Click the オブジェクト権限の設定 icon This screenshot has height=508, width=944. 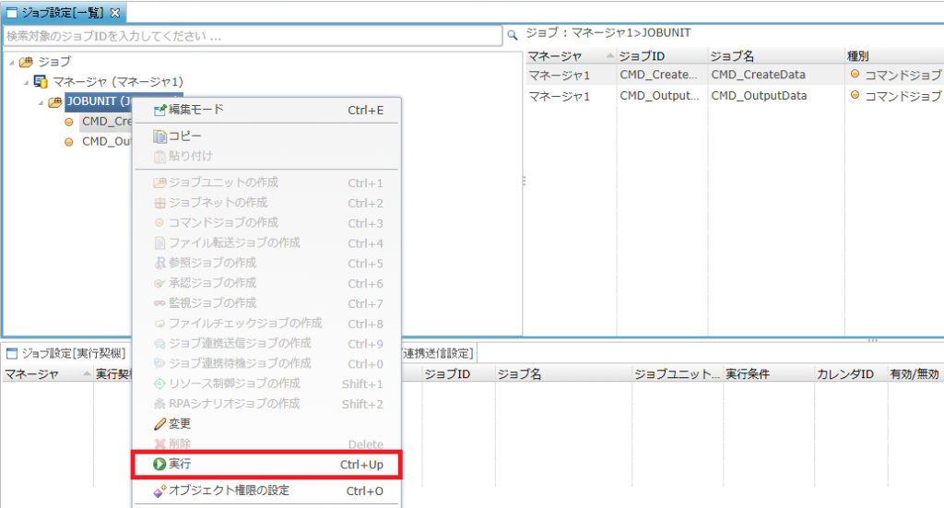click(x=159, y=490)
